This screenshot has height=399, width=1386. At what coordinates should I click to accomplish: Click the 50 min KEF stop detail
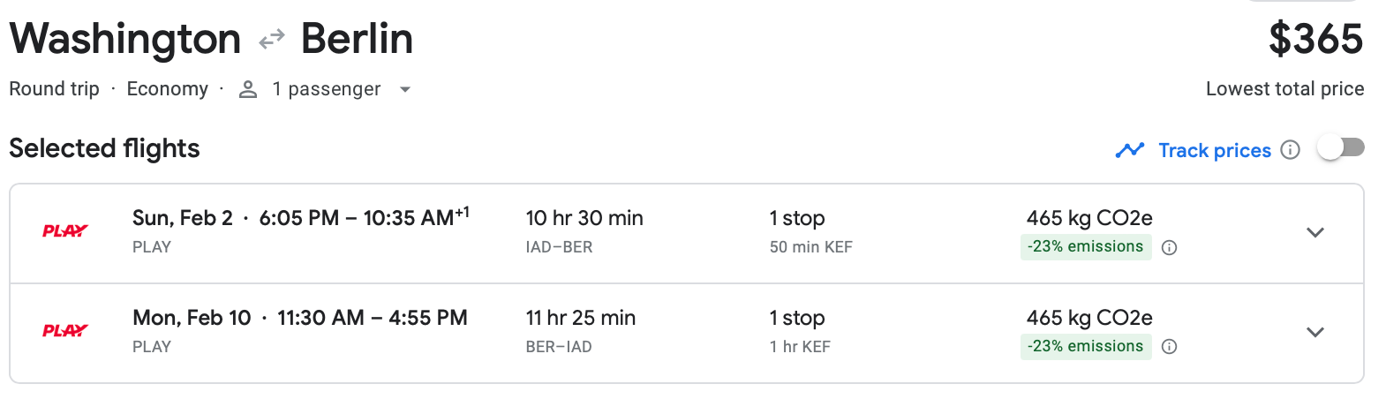[x=810, y=247]
